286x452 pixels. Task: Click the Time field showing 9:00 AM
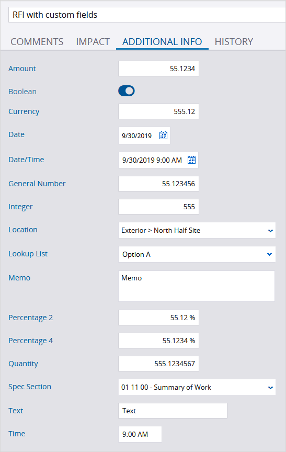(140, 434)
